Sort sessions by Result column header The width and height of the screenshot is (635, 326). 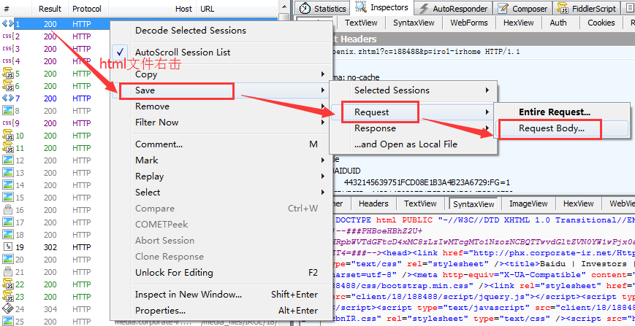pyautogui.click(x=50, y=9)
